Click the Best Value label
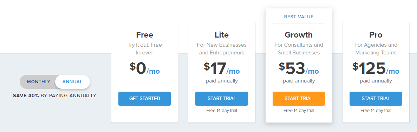 pyautogui.click(x=299, y=17)
